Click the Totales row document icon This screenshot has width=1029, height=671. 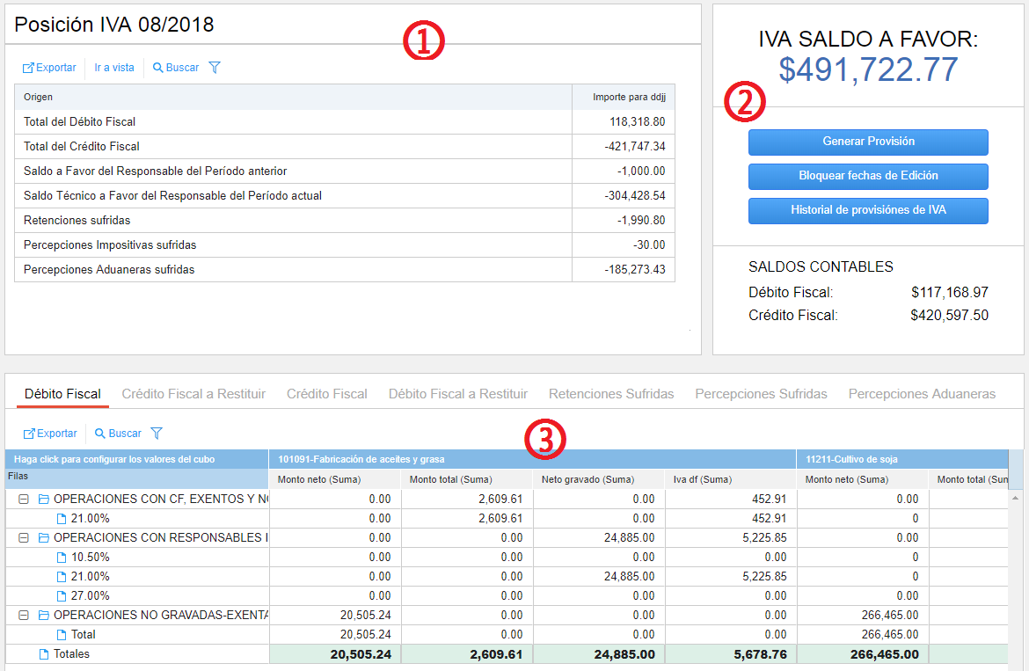43,654
